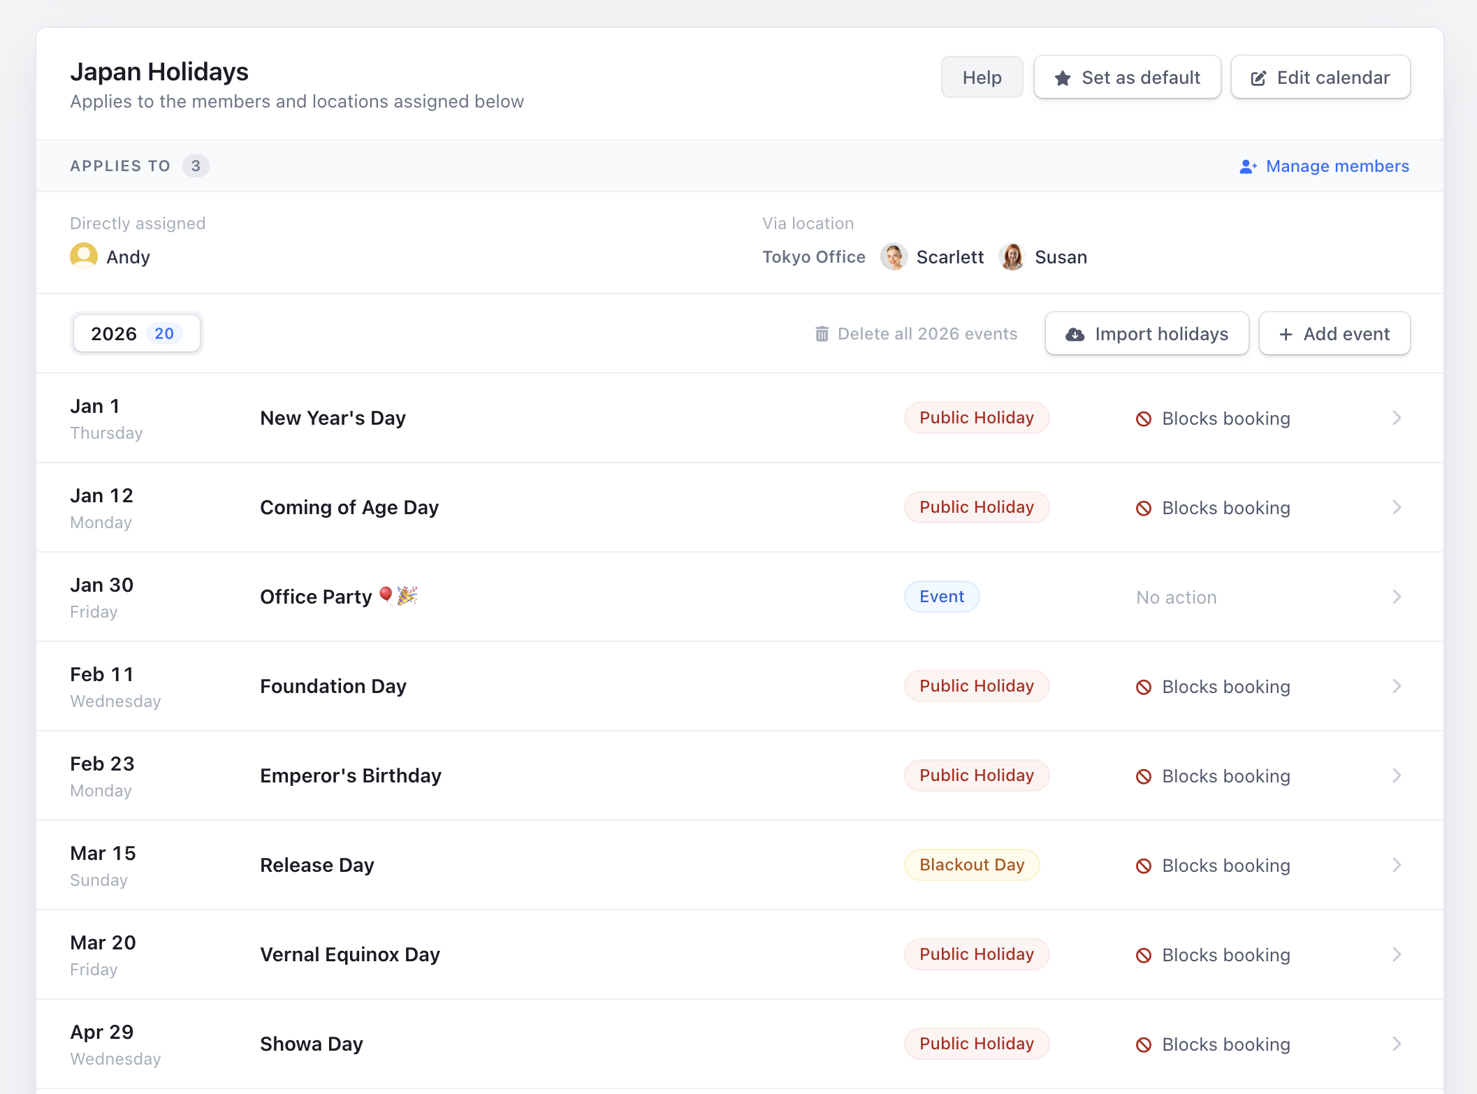Click Import holidays button
The image size is (1477, 1094).
point(1147,334)
